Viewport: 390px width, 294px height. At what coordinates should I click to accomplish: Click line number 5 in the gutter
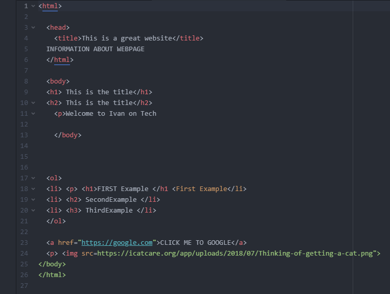click(26, 49)
